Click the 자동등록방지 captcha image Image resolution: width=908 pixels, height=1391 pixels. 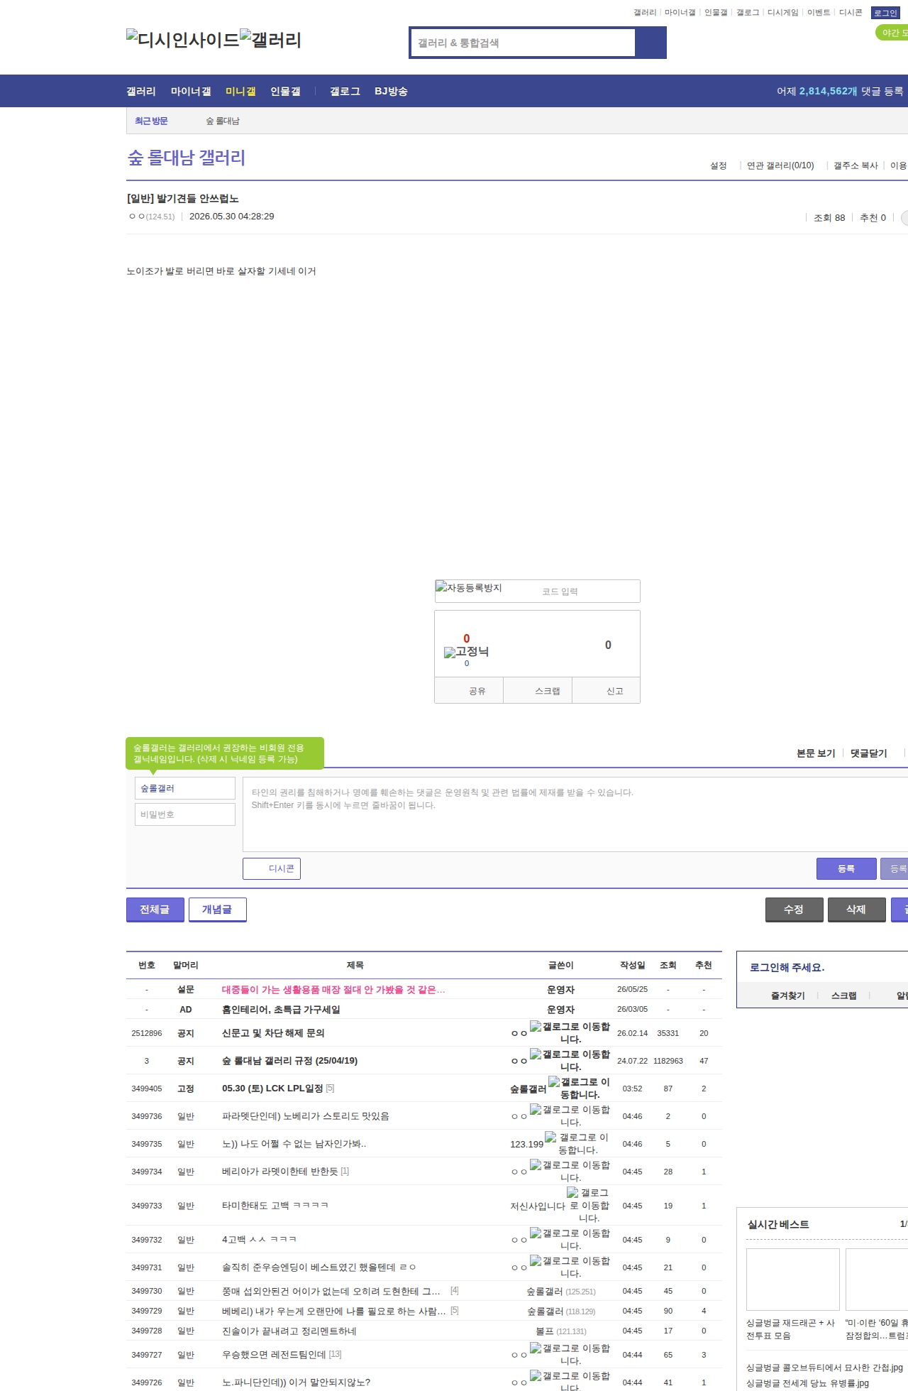[x=469, y=588]
